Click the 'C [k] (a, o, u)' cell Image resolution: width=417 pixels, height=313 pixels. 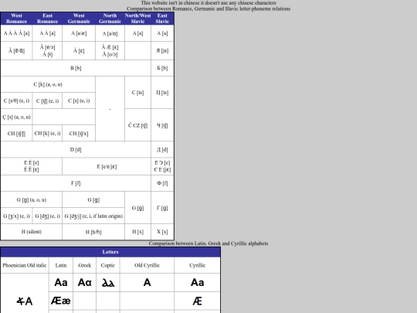[x=48, y=84]
